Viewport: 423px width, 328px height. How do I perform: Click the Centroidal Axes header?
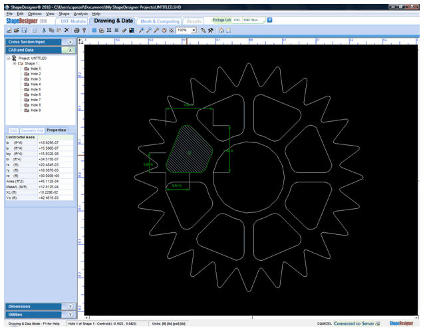pyautogui.click(x=21, y=137)
